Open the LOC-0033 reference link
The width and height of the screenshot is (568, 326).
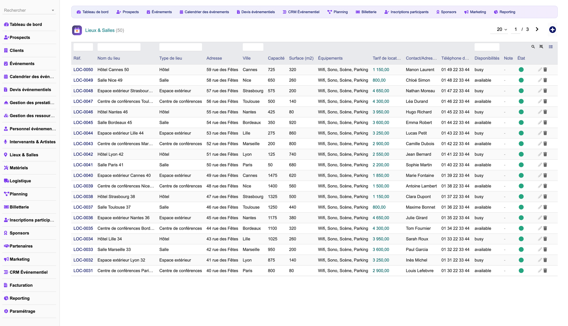83,250
